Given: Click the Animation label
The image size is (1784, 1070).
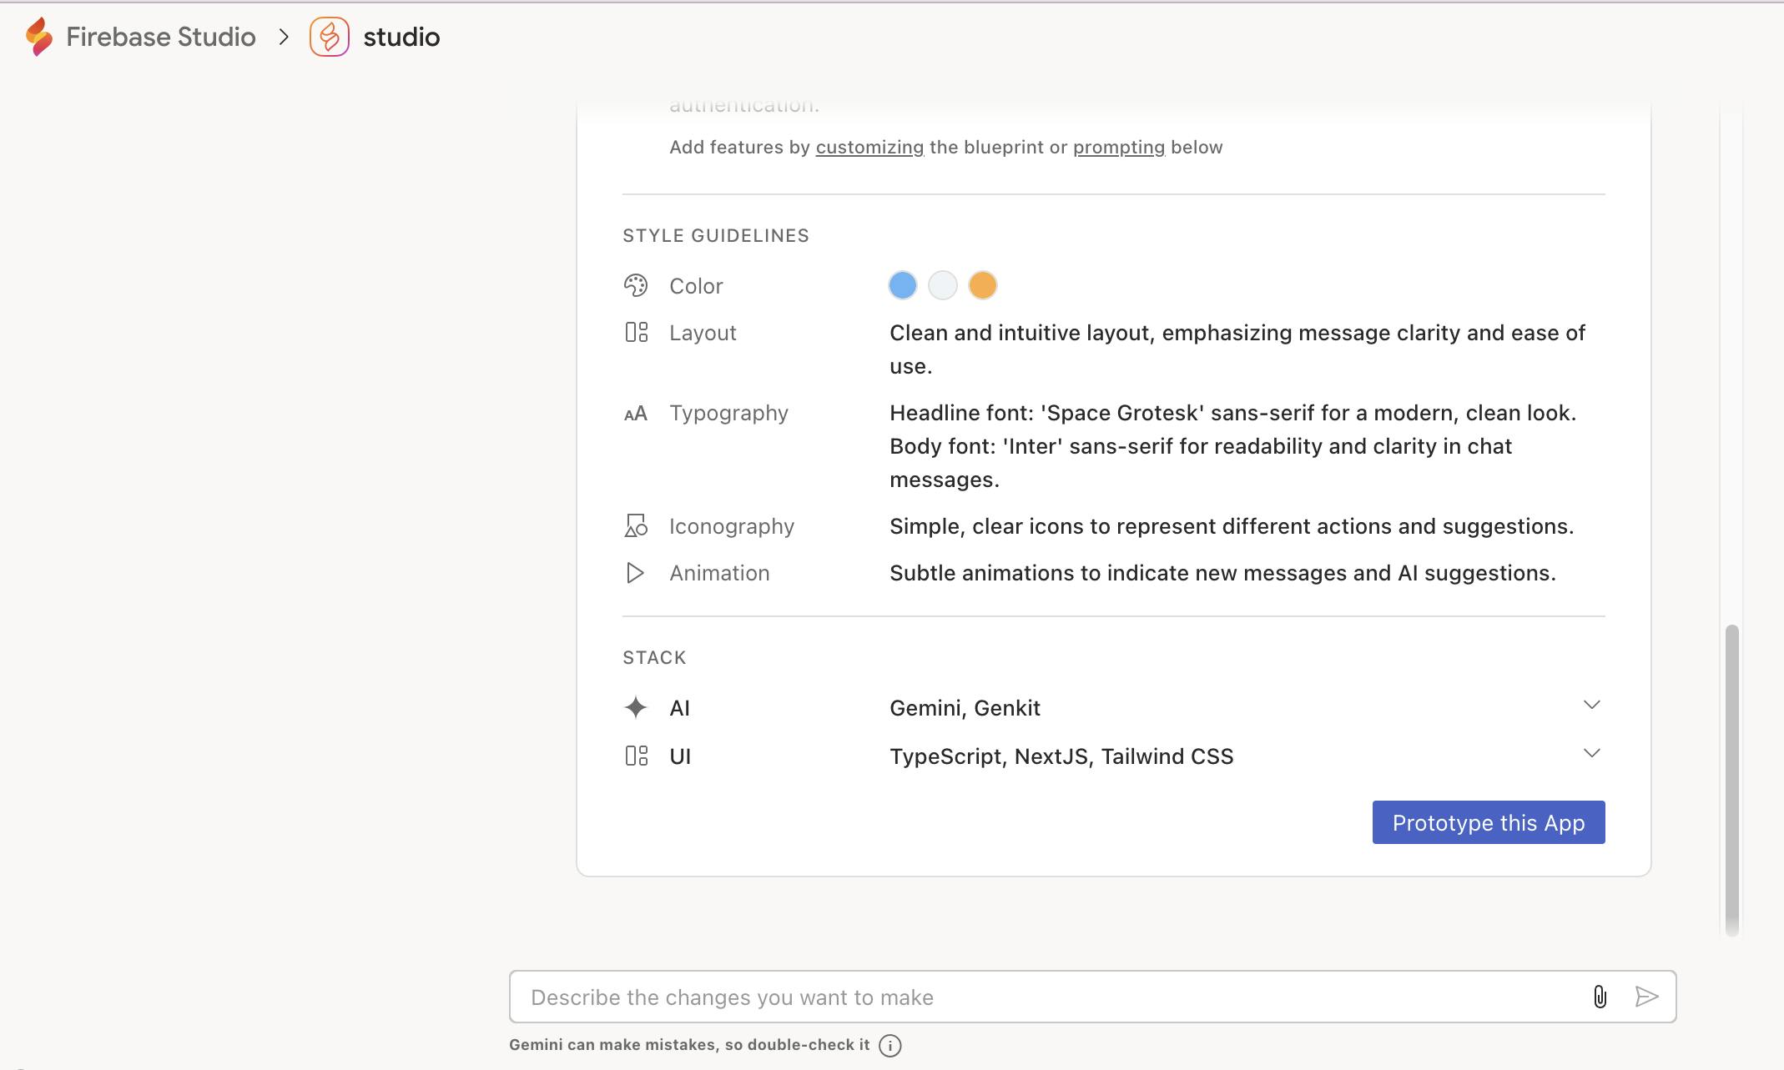Looking at the screenshot, I should click(x=719, y=573).
